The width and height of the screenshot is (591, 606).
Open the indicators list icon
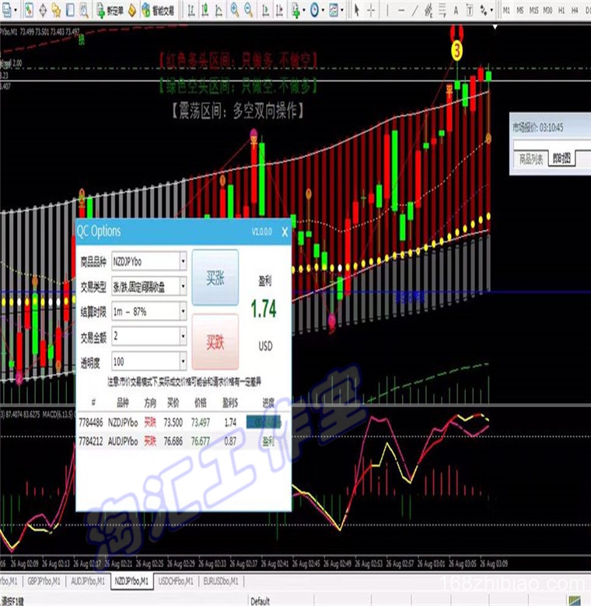tap(296, 10)
